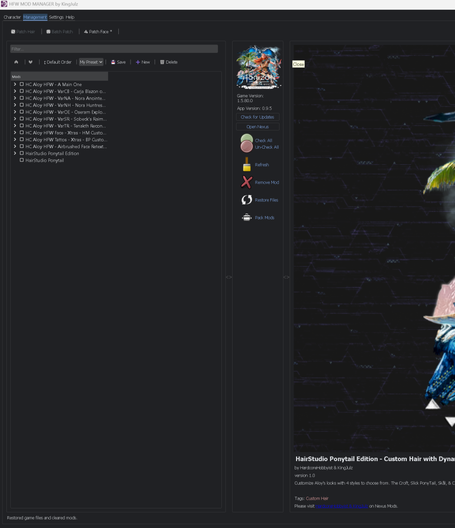The height and width of the screenshot is (528, 455).
Task: Click the red Un-Check All circle icon
Action: 247,147
